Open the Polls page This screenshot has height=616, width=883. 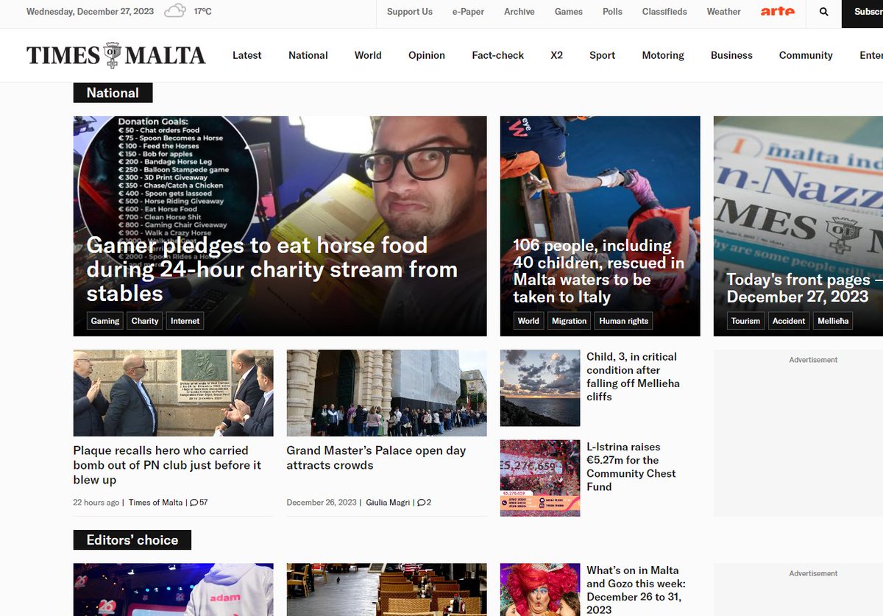click(612, 12)
